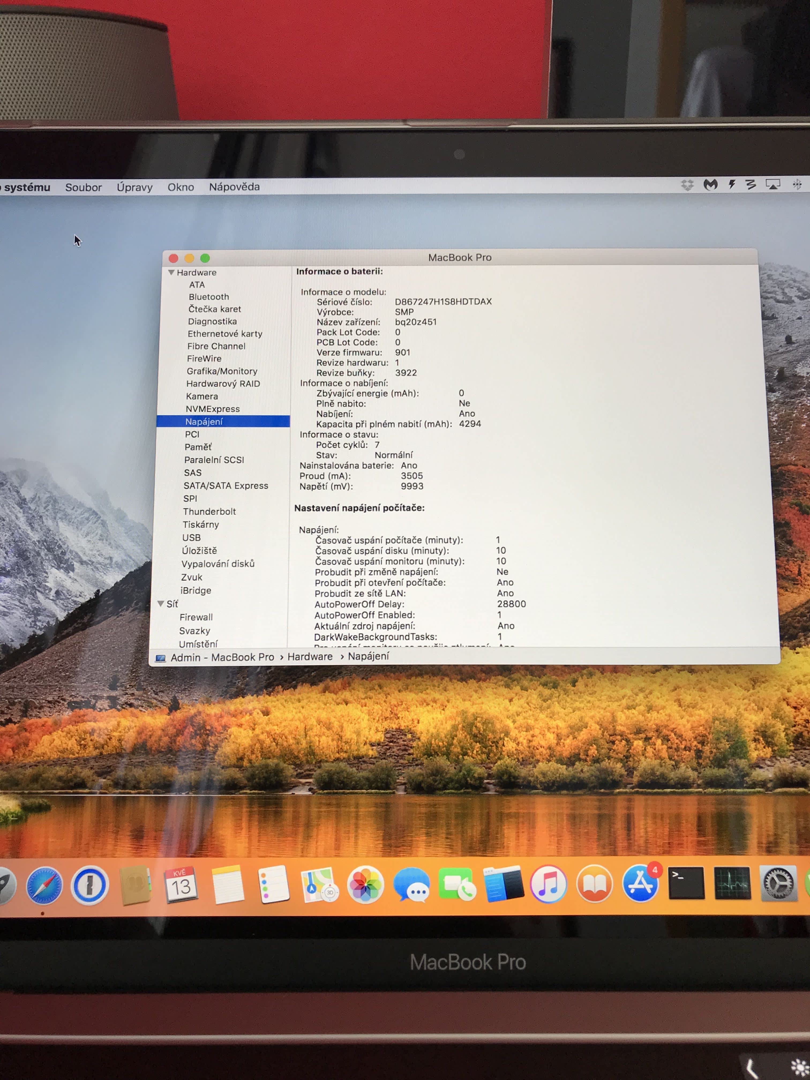Open the Soubor menu
This screenshot has height=1080, width=810.
84,187
